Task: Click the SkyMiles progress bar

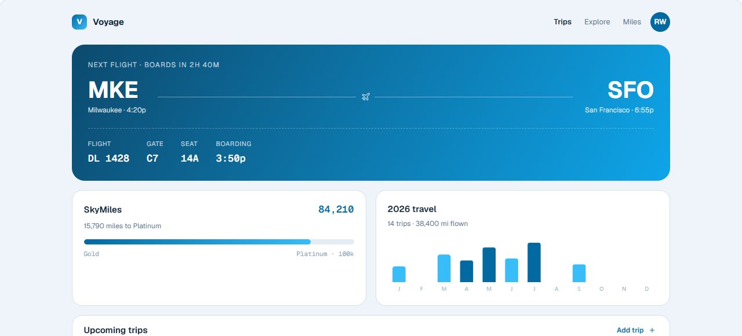Action: pos(219,242)
